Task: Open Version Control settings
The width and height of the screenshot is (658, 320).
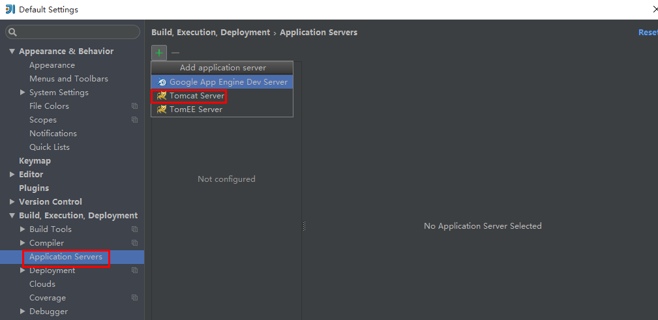Action: click(x=50, y=202)
